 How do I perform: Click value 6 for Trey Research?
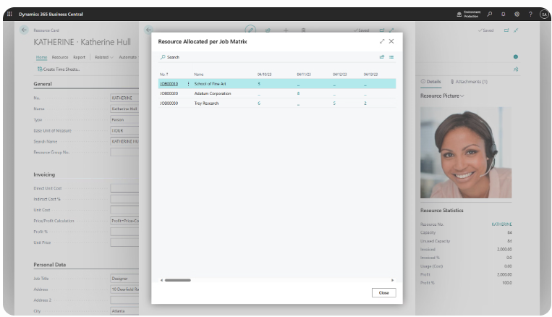coord(259,103)
